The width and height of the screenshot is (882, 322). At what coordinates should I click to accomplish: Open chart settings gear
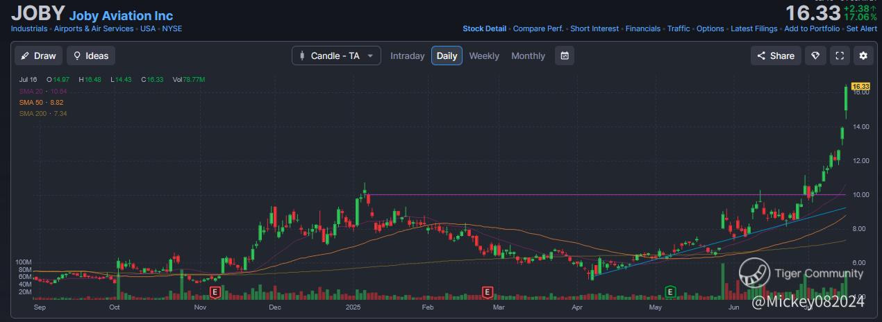(863, 56)
